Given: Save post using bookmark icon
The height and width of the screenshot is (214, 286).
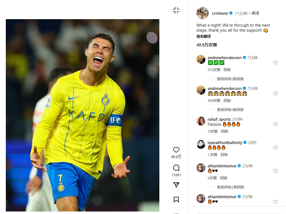Looking at the screenshot, I should click(x=176, y=200).
